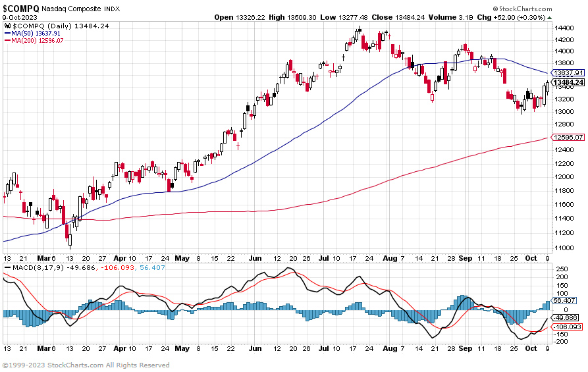Screen dimensions: 588x372
Task: Click the 13000 price axis label
Action: click(564, 111)
